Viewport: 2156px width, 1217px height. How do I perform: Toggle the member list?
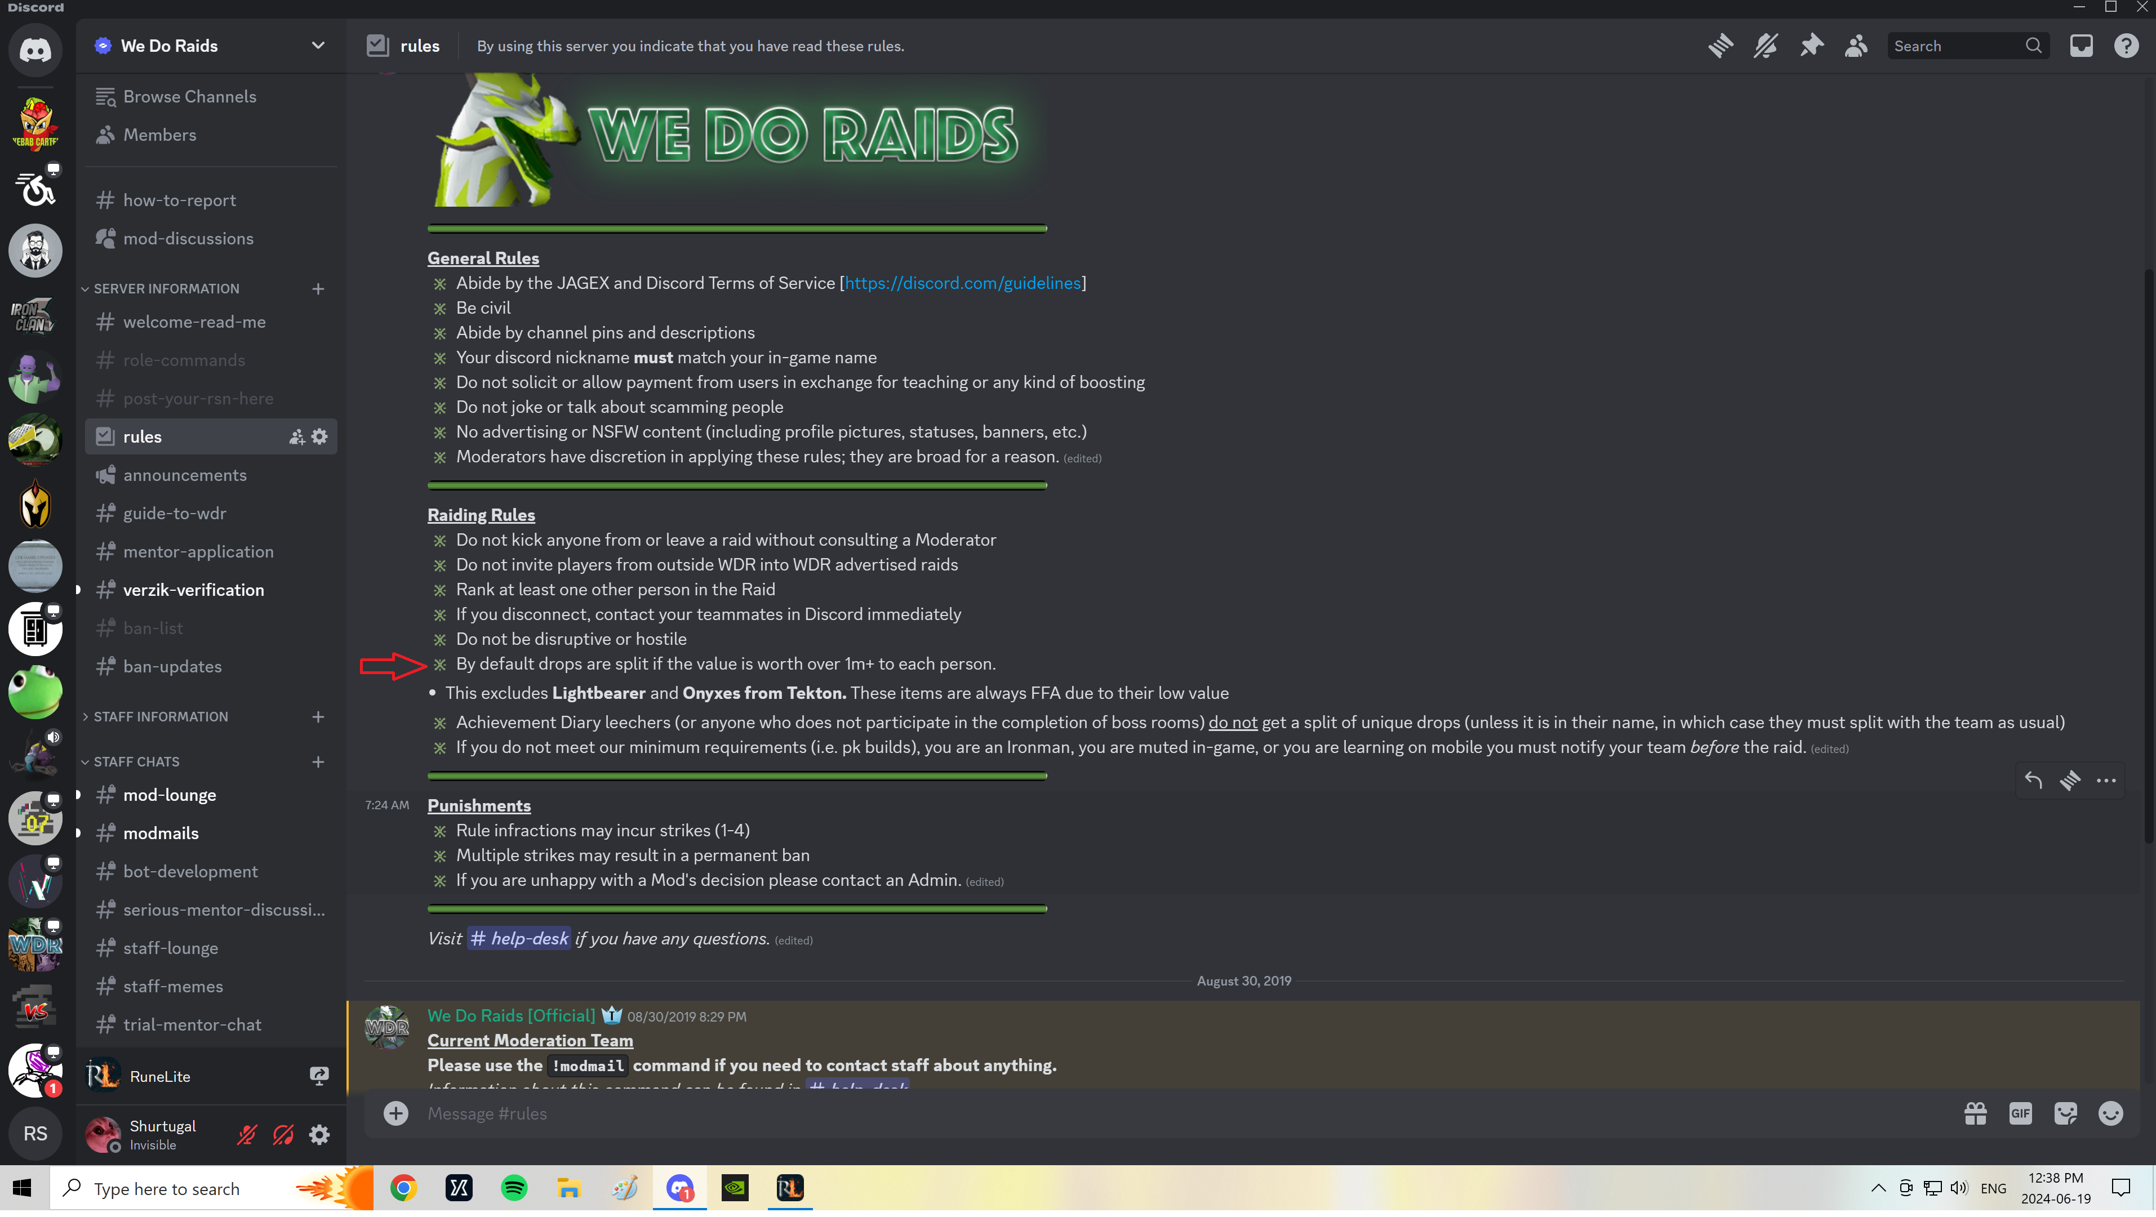point(1856,45)
